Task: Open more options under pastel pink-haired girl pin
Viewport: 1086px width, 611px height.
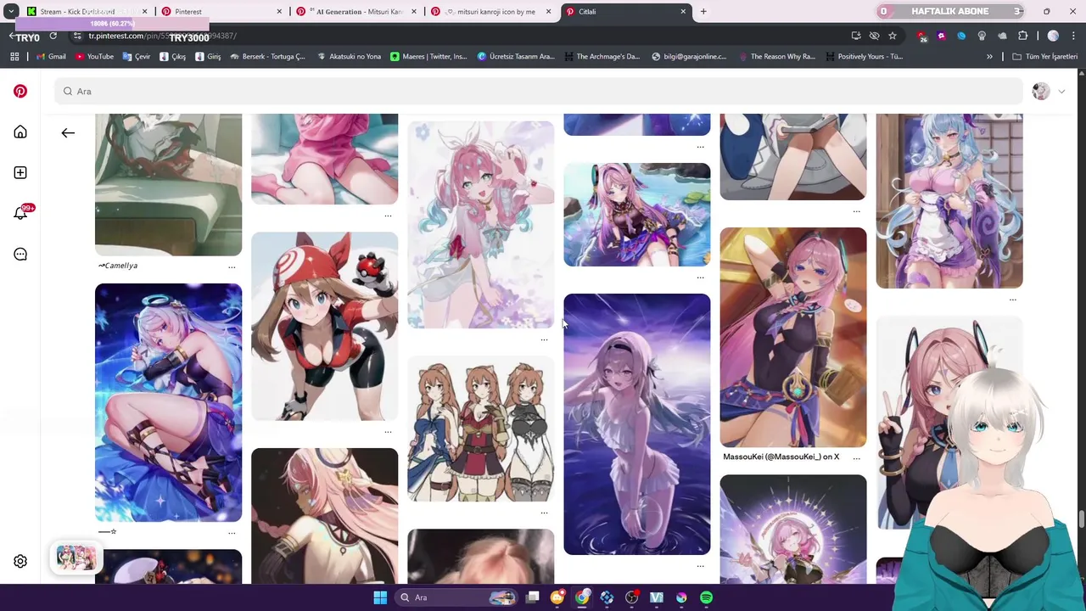Action: point(544,339)
